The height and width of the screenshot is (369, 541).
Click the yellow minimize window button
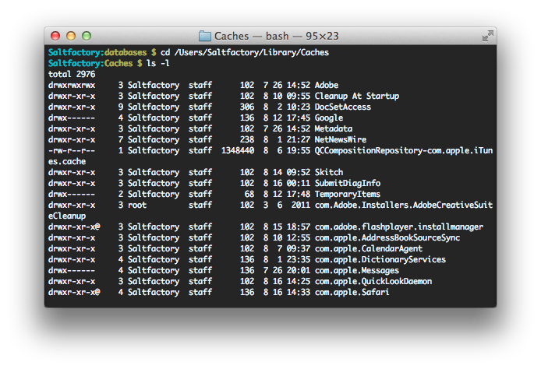(x=71, y=36)
